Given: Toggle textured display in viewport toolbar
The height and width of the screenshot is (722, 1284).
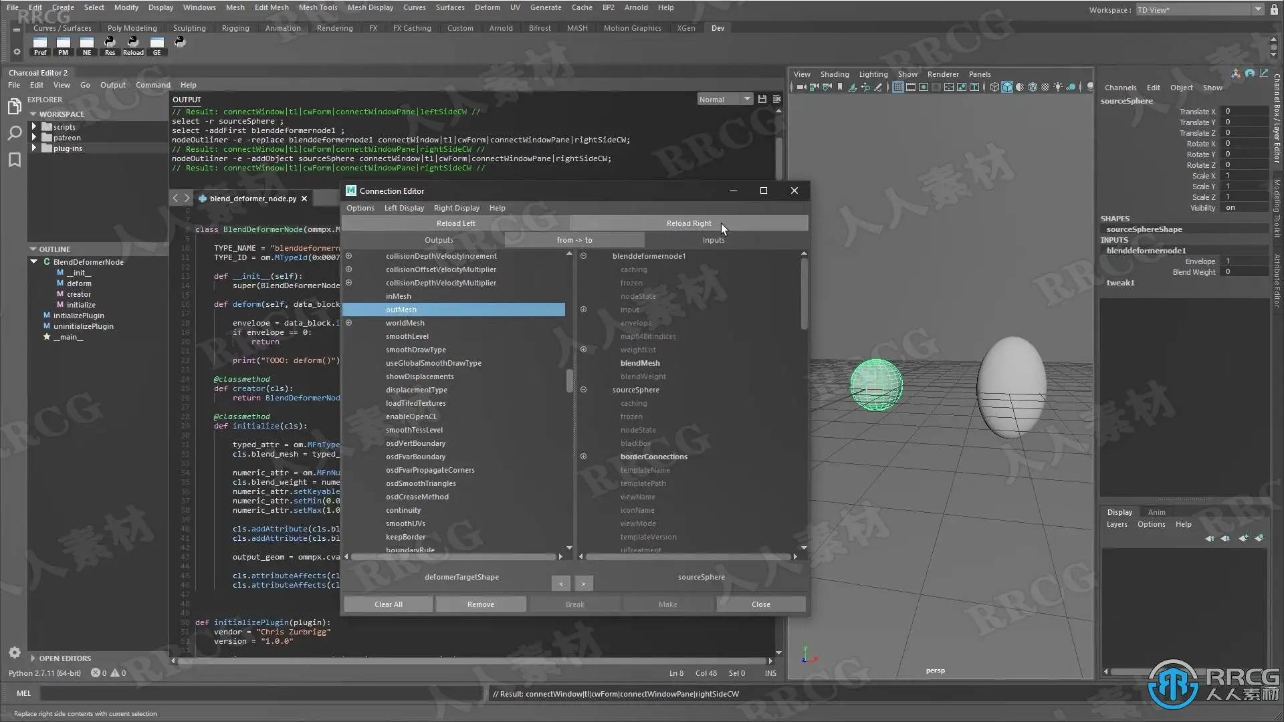Looking at the screenshot, I should (1045, 87).
